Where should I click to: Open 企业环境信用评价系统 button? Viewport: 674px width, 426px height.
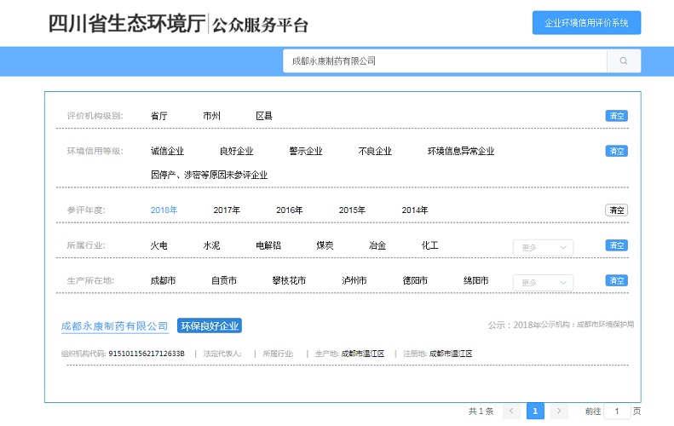(586, 23)
